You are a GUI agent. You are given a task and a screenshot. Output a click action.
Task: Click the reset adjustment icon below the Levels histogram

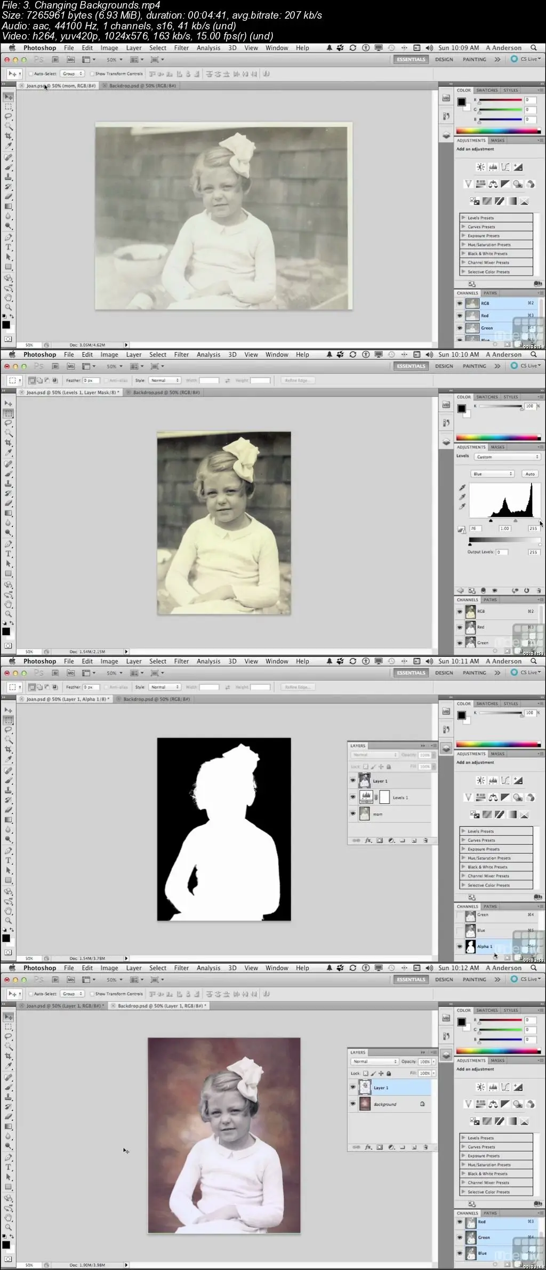tap(526, 590)
